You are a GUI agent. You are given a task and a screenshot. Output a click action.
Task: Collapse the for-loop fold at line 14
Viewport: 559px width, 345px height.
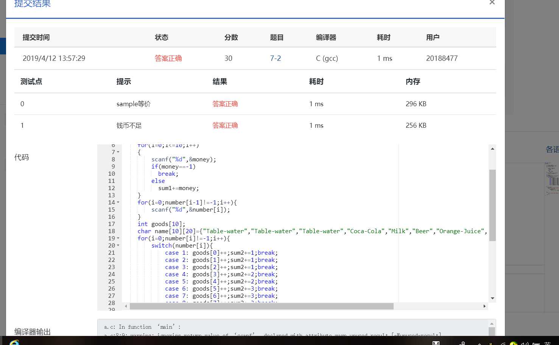click(118, 202)
